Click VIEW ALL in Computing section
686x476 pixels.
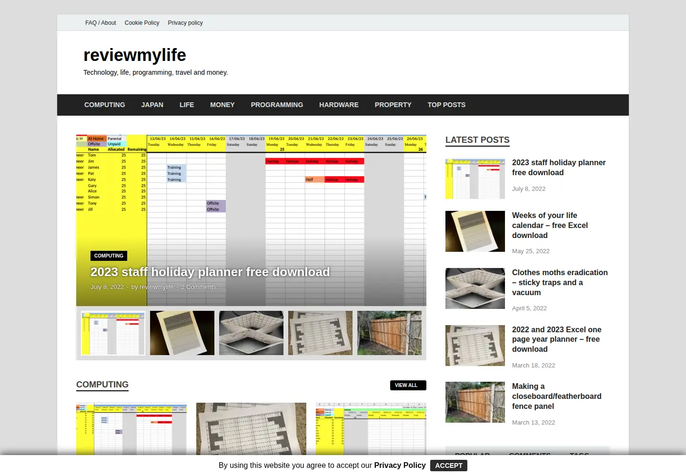(408, 385)
